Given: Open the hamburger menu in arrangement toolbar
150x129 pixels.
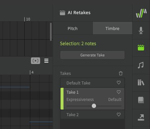Looking at the screenshot, I should coord(46,61).
